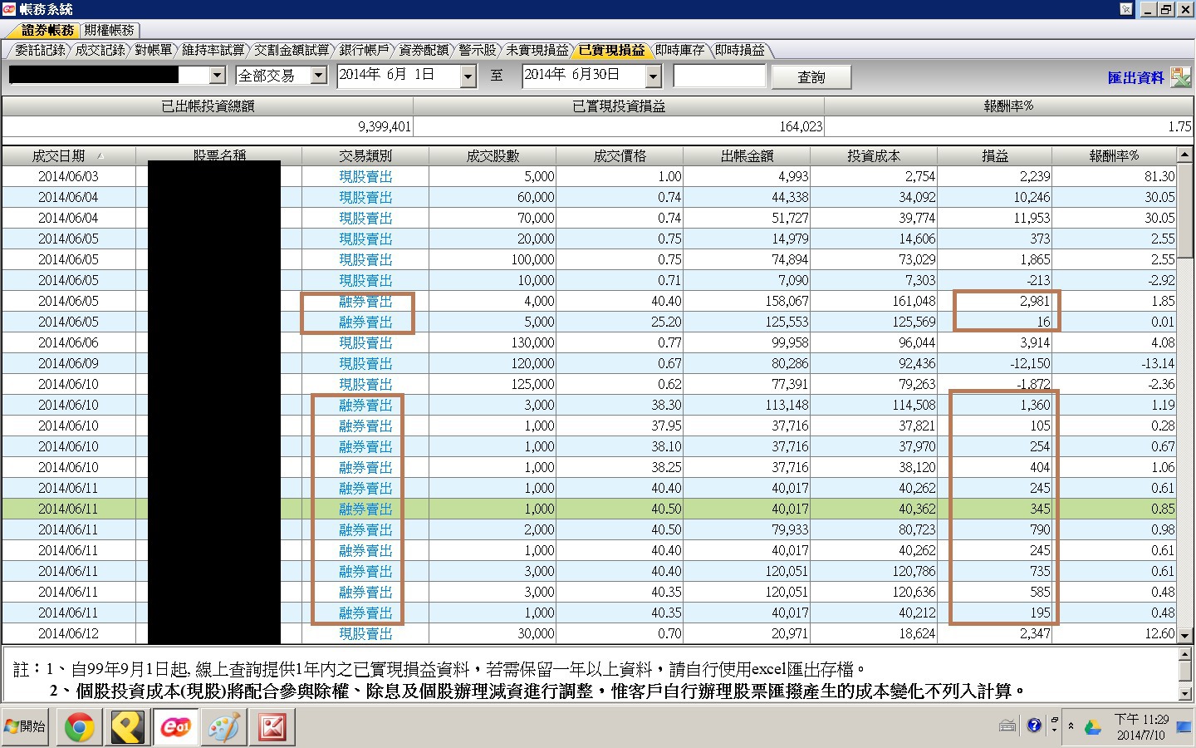This screenshot has width=1196, height=748.
Task: Open the red K taskbar icon
Action: tap(272, 728)
